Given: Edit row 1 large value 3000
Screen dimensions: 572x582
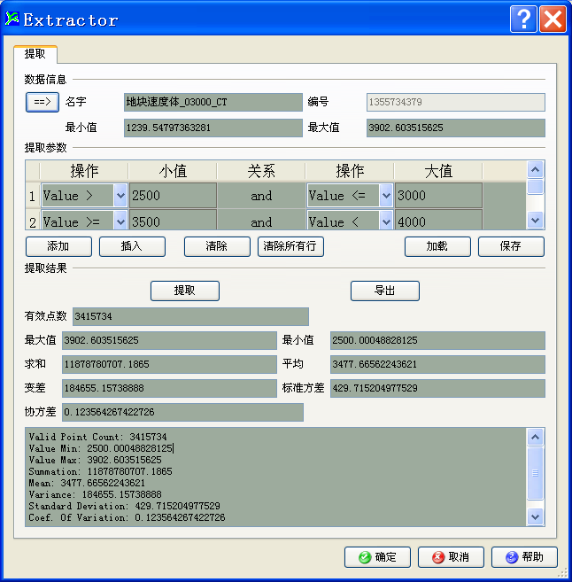Looking at the screenshot, I should coord(438,195).
